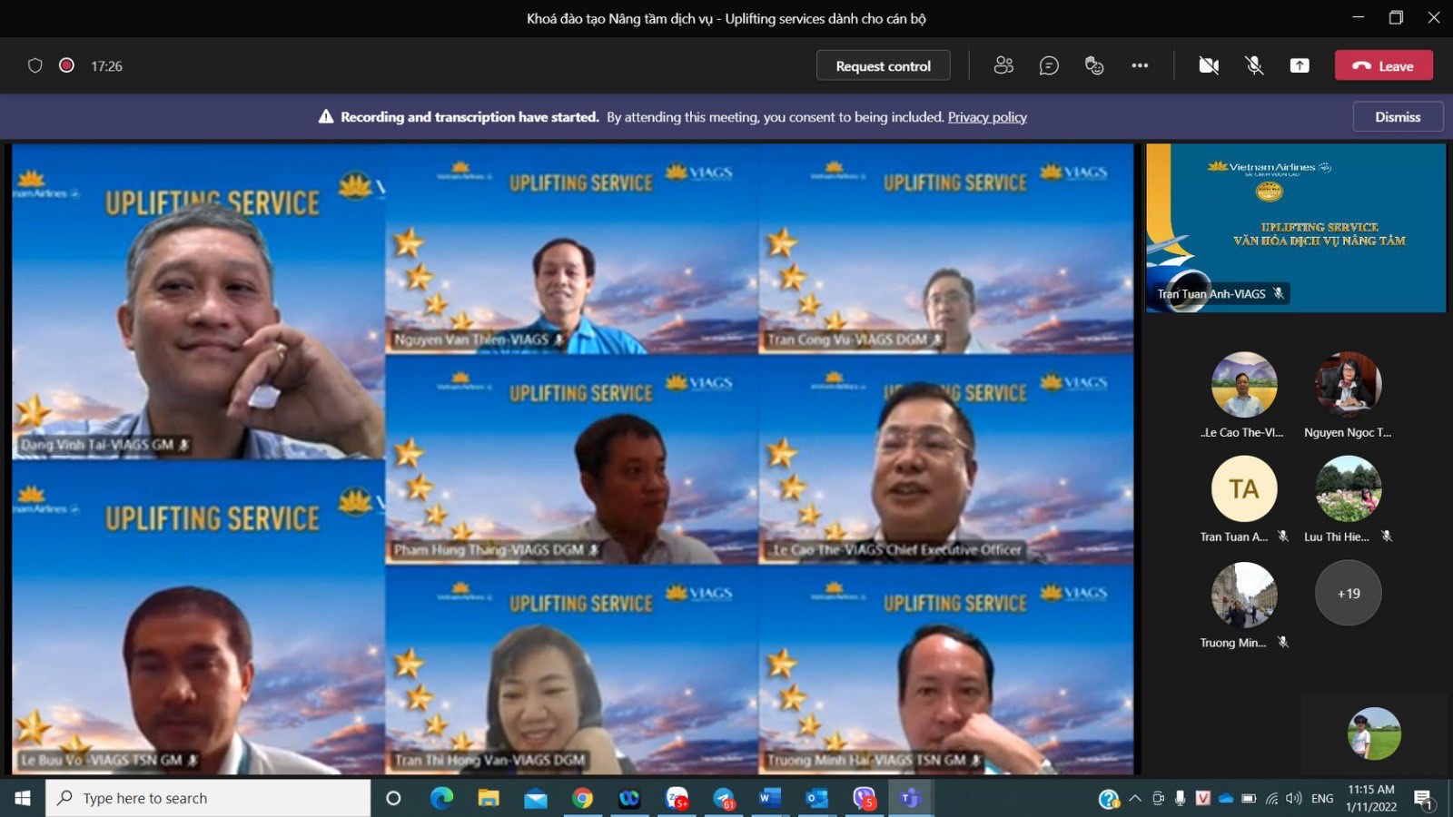
Task: Open the Get Help tray icon
Action: [1109, 799]
